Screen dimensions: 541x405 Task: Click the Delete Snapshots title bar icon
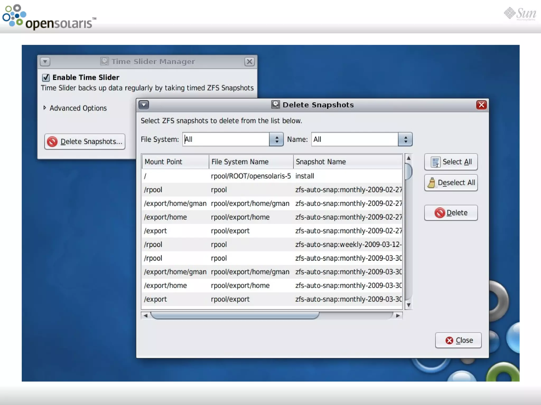pyautogui.click(x=275, y=105)
